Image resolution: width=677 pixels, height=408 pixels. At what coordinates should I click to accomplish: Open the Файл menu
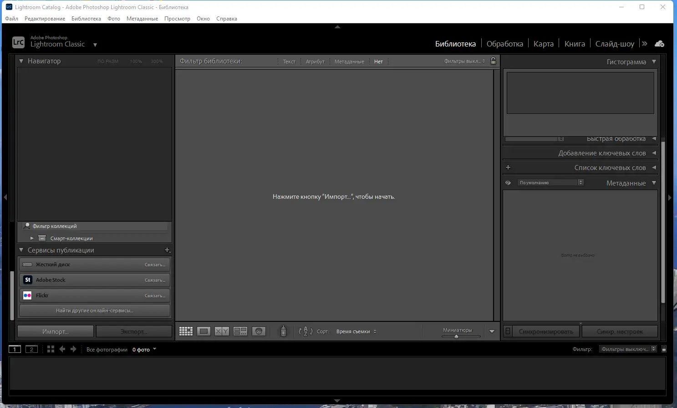click(x=12, y=19)
